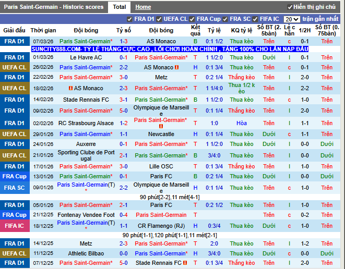Click FRA Cup badge in Fontenay Vendee row
345x269 pixels.
(14, 215)
